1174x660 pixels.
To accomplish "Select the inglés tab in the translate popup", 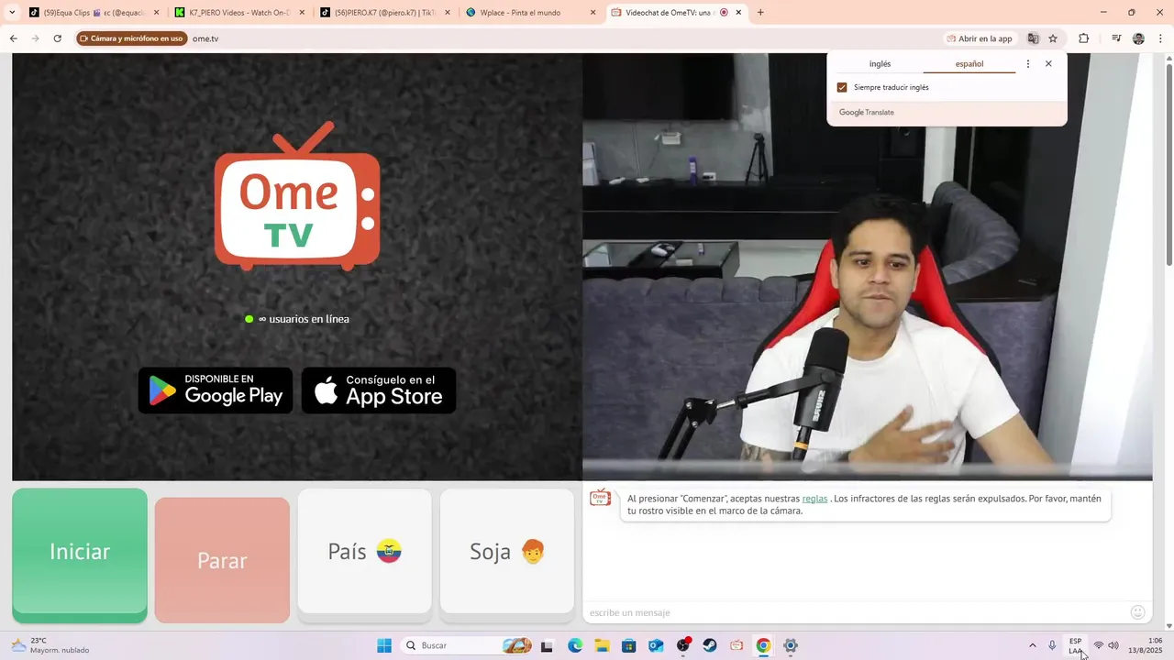I will [880, 64].
